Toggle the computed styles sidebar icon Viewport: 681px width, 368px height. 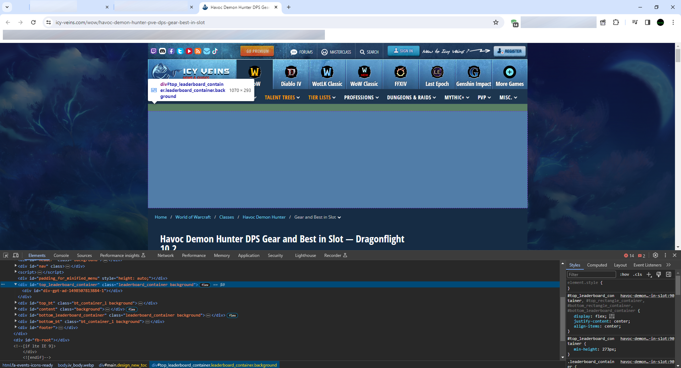(669, 274)
